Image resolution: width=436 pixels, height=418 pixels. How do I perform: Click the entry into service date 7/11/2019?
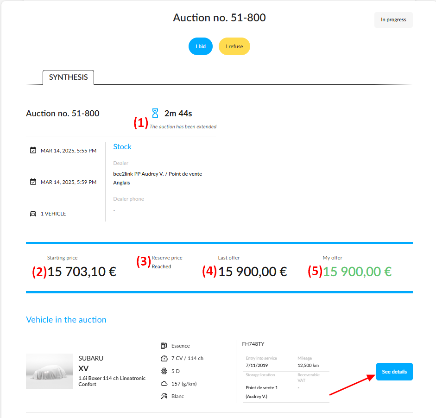[x=257, y=365]
